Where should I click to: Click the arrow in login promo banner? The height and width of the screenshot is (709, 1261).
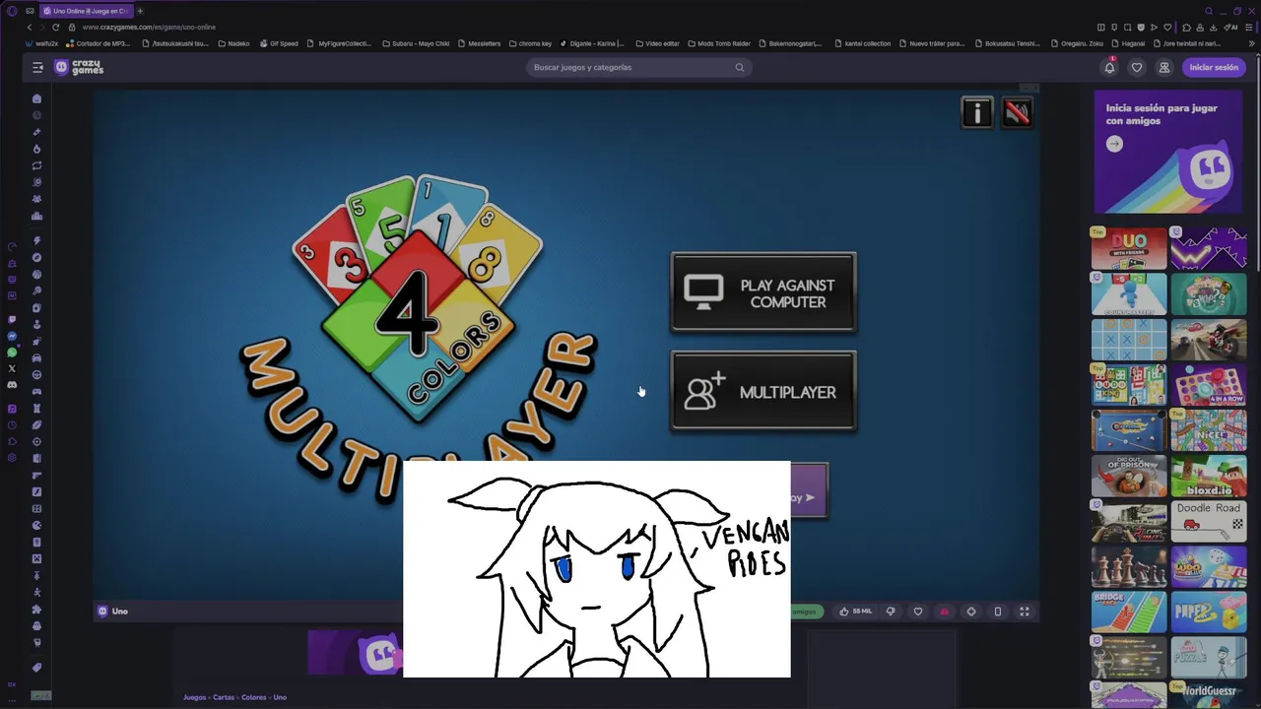1114,144
